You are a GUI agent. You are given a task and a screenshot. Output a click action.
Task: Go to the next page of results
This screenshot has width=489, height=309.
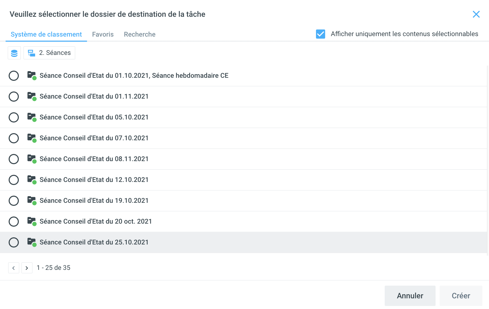coord(27,268)
